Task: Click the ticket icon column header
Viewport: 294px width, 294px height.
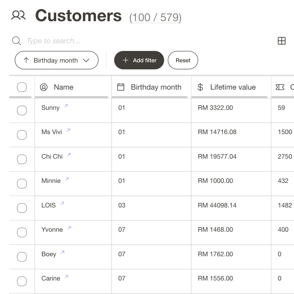Action: click(x=280, y=87)
